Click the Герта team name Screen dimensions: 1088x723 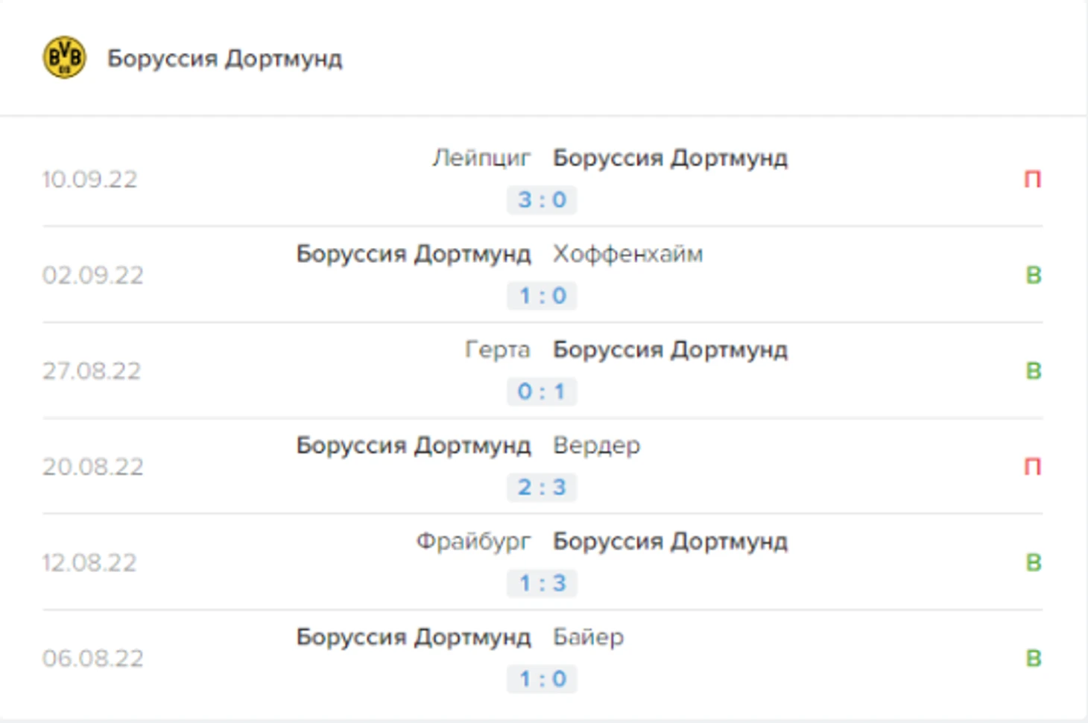(498, 349)
